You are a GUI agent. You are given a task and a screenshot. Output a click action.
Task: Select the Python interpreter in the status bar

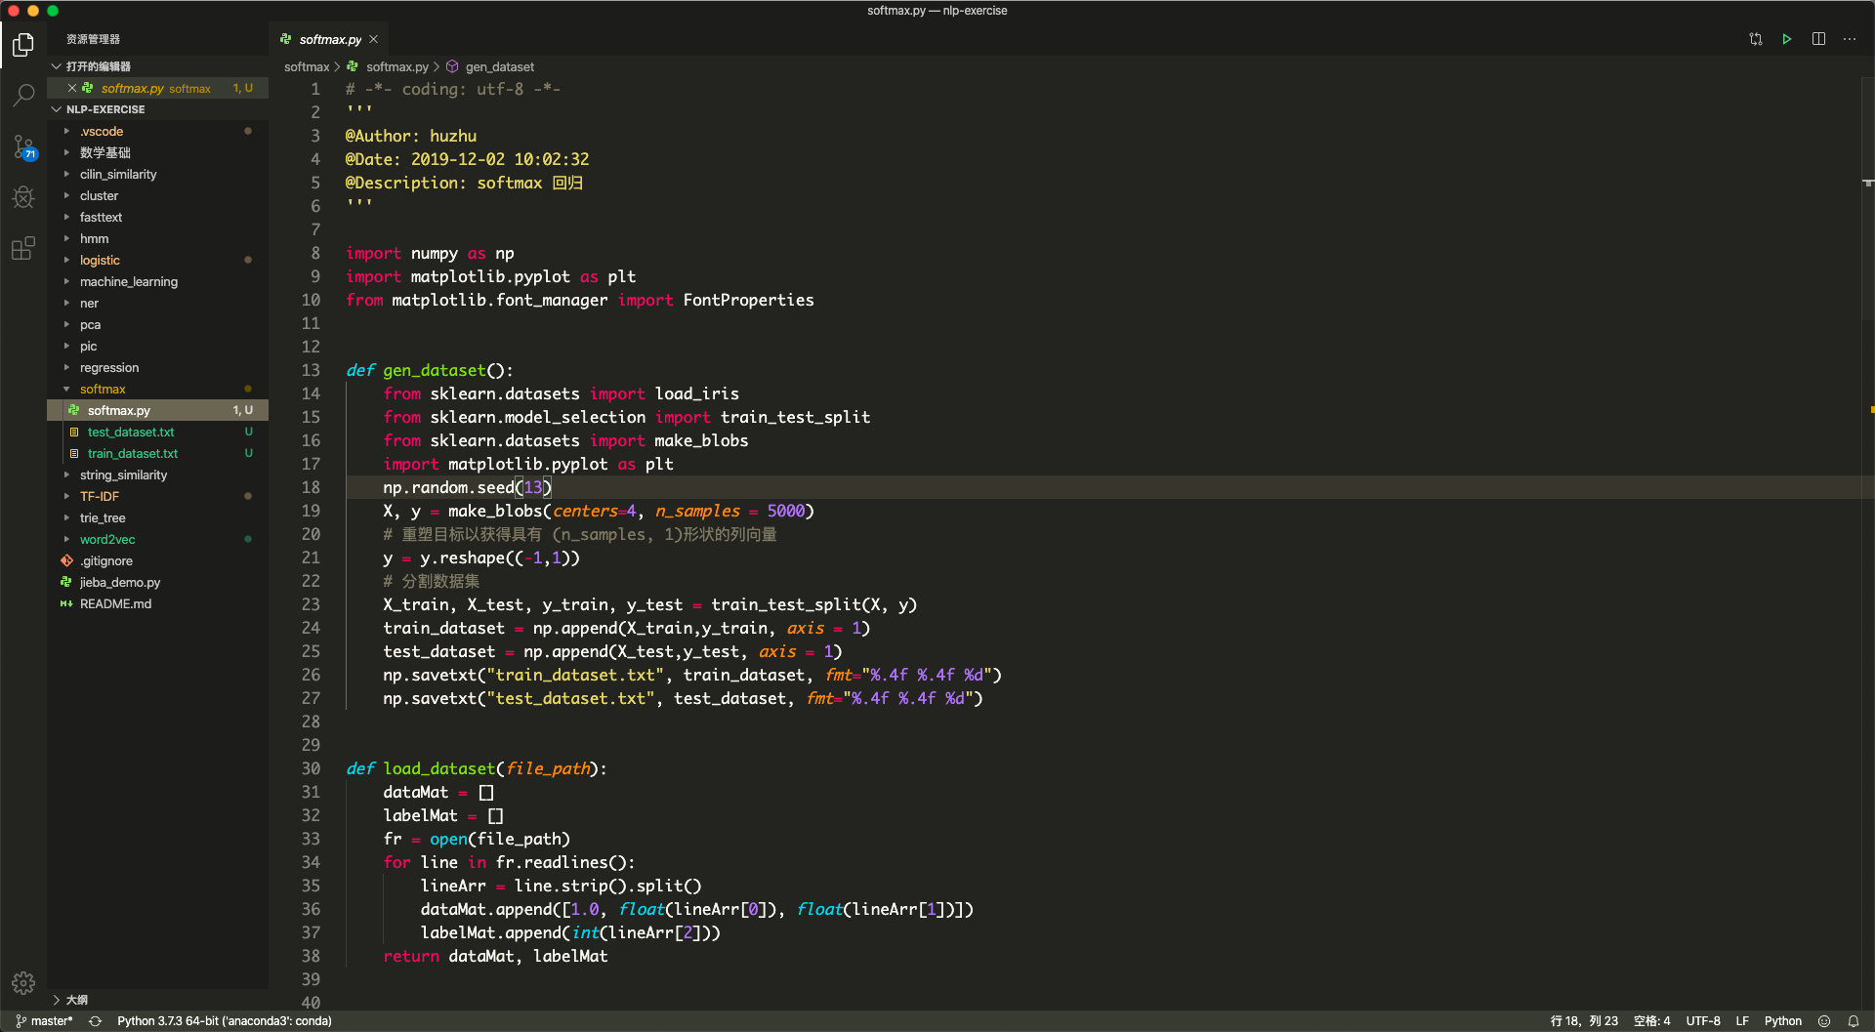click(224, 1021)
